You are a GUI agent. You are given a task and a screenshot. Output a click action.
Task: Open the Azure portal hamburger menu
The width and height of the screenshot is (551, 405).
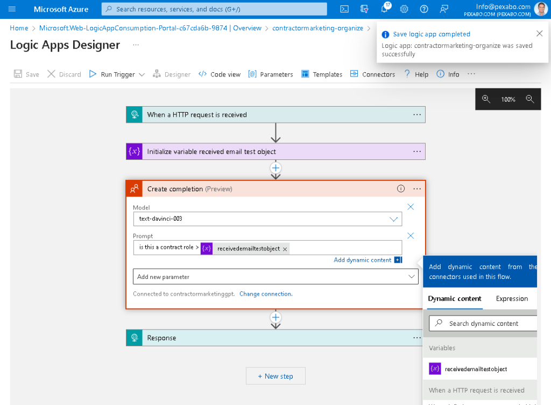[12, 9]
